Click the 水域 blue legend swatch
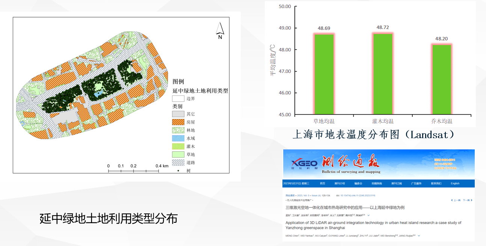The image size is (486, 246). point(178,138)
